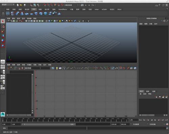Click the Lattice deformer shelf icon

coord(8,13)
